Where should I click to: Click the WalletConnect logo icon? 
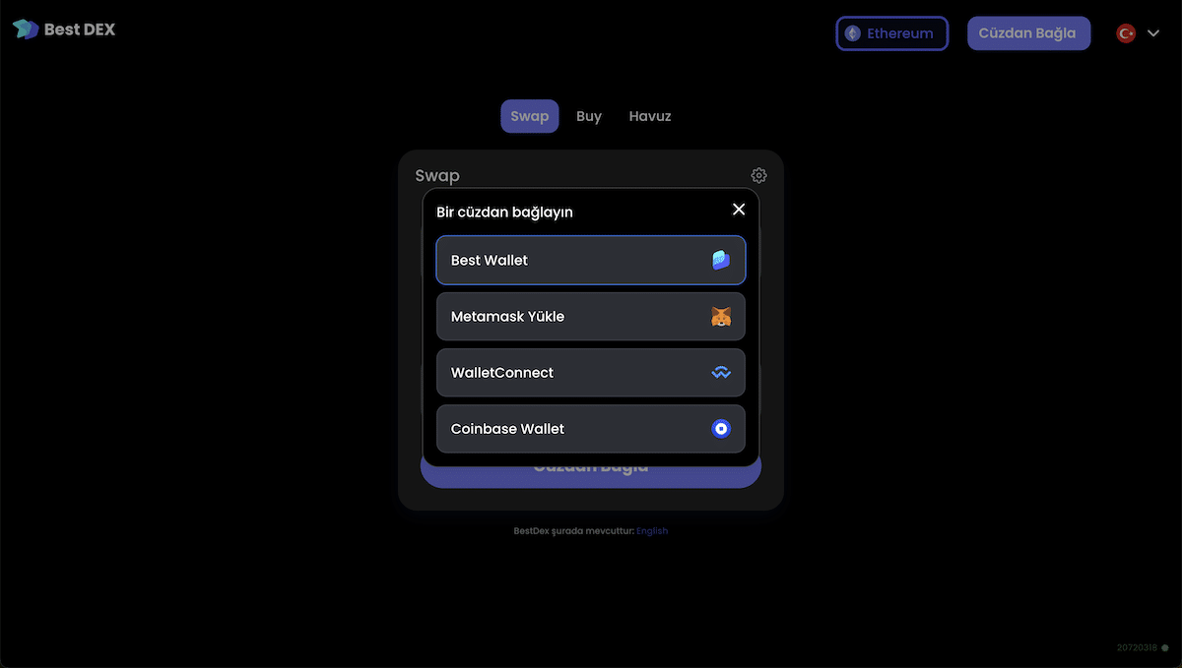click(721, 373)
